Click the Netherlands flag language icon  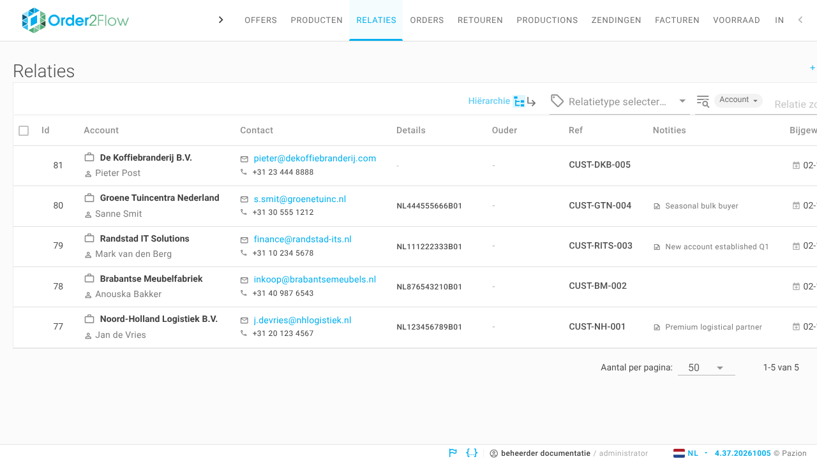click(679, 453)
